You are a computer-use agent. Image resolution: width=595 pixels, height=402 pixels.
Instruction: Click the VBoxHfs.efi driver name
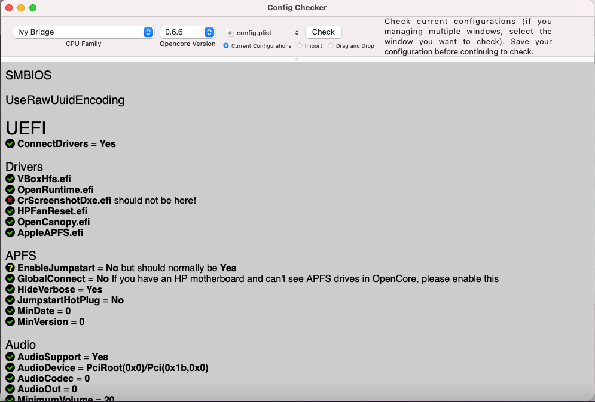click(x=44, y=179)
